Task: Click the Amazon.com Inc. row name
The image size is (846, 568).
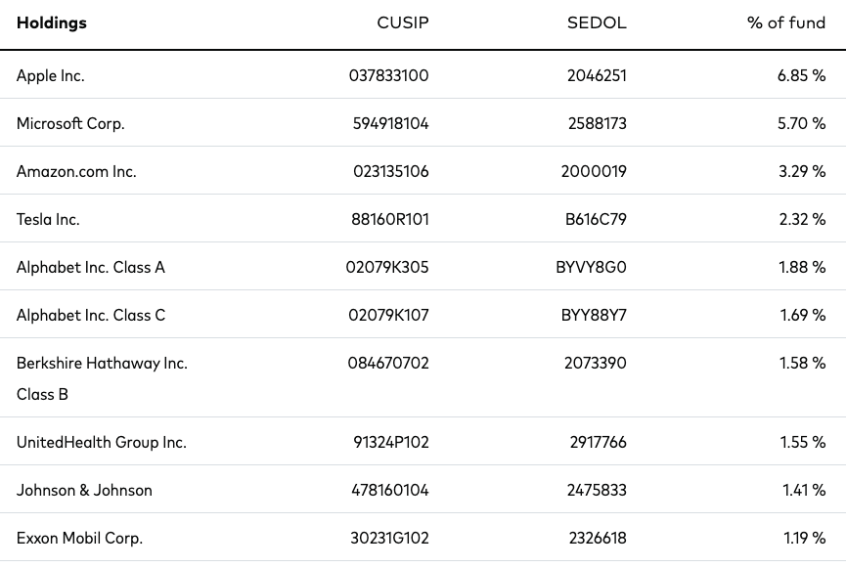Action: (76, 171)
